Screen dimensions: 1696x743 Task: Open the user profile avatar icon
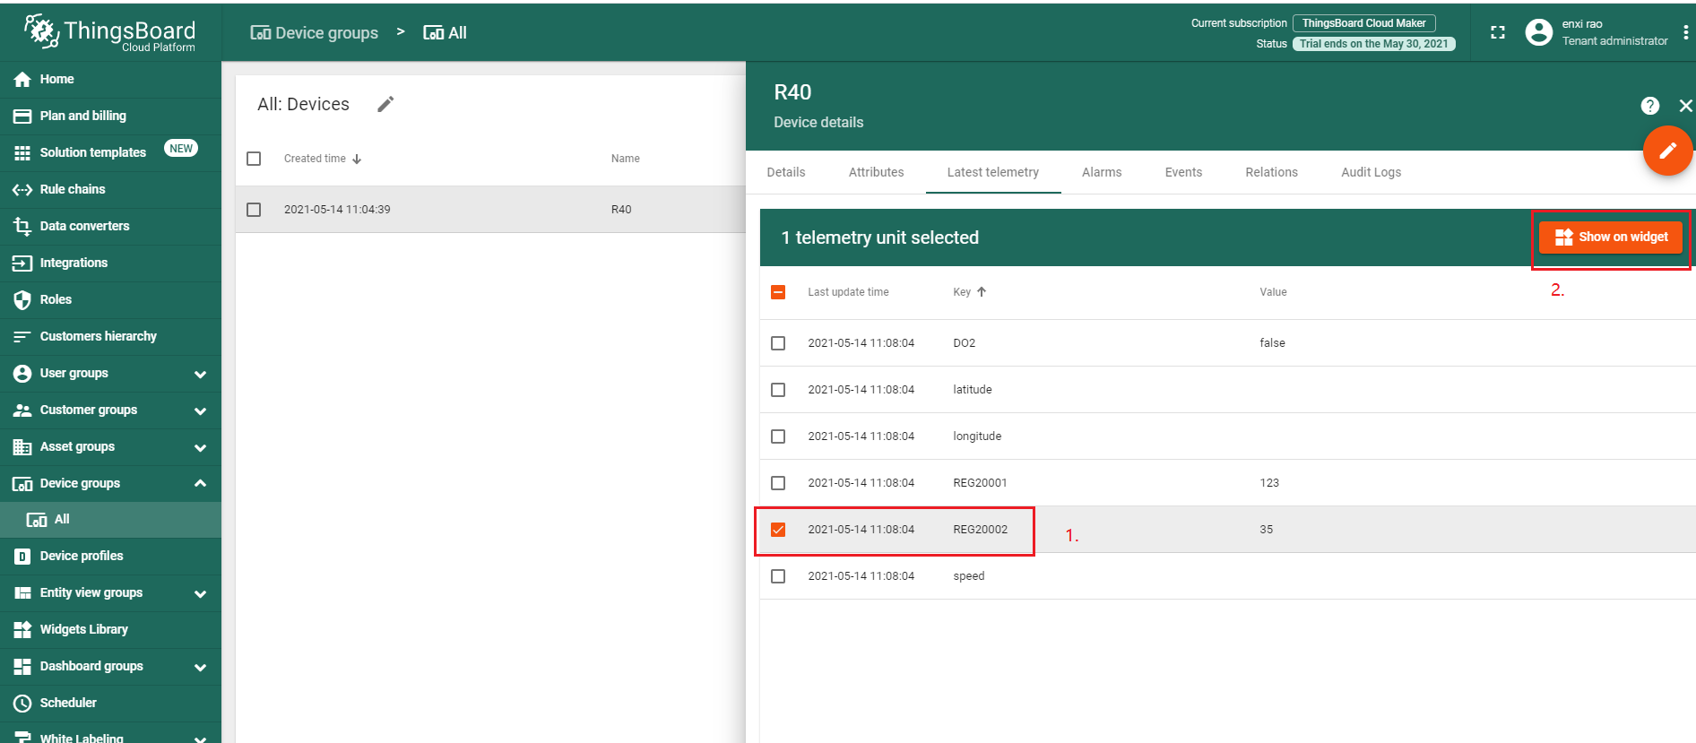(1538, 33)
